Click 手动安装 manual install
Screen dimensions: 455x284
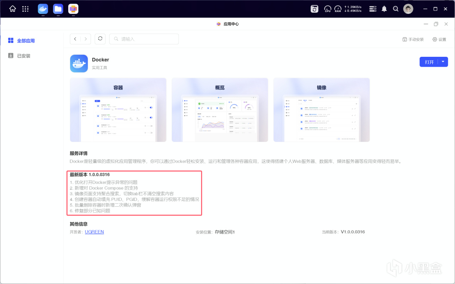coord(413,39)
